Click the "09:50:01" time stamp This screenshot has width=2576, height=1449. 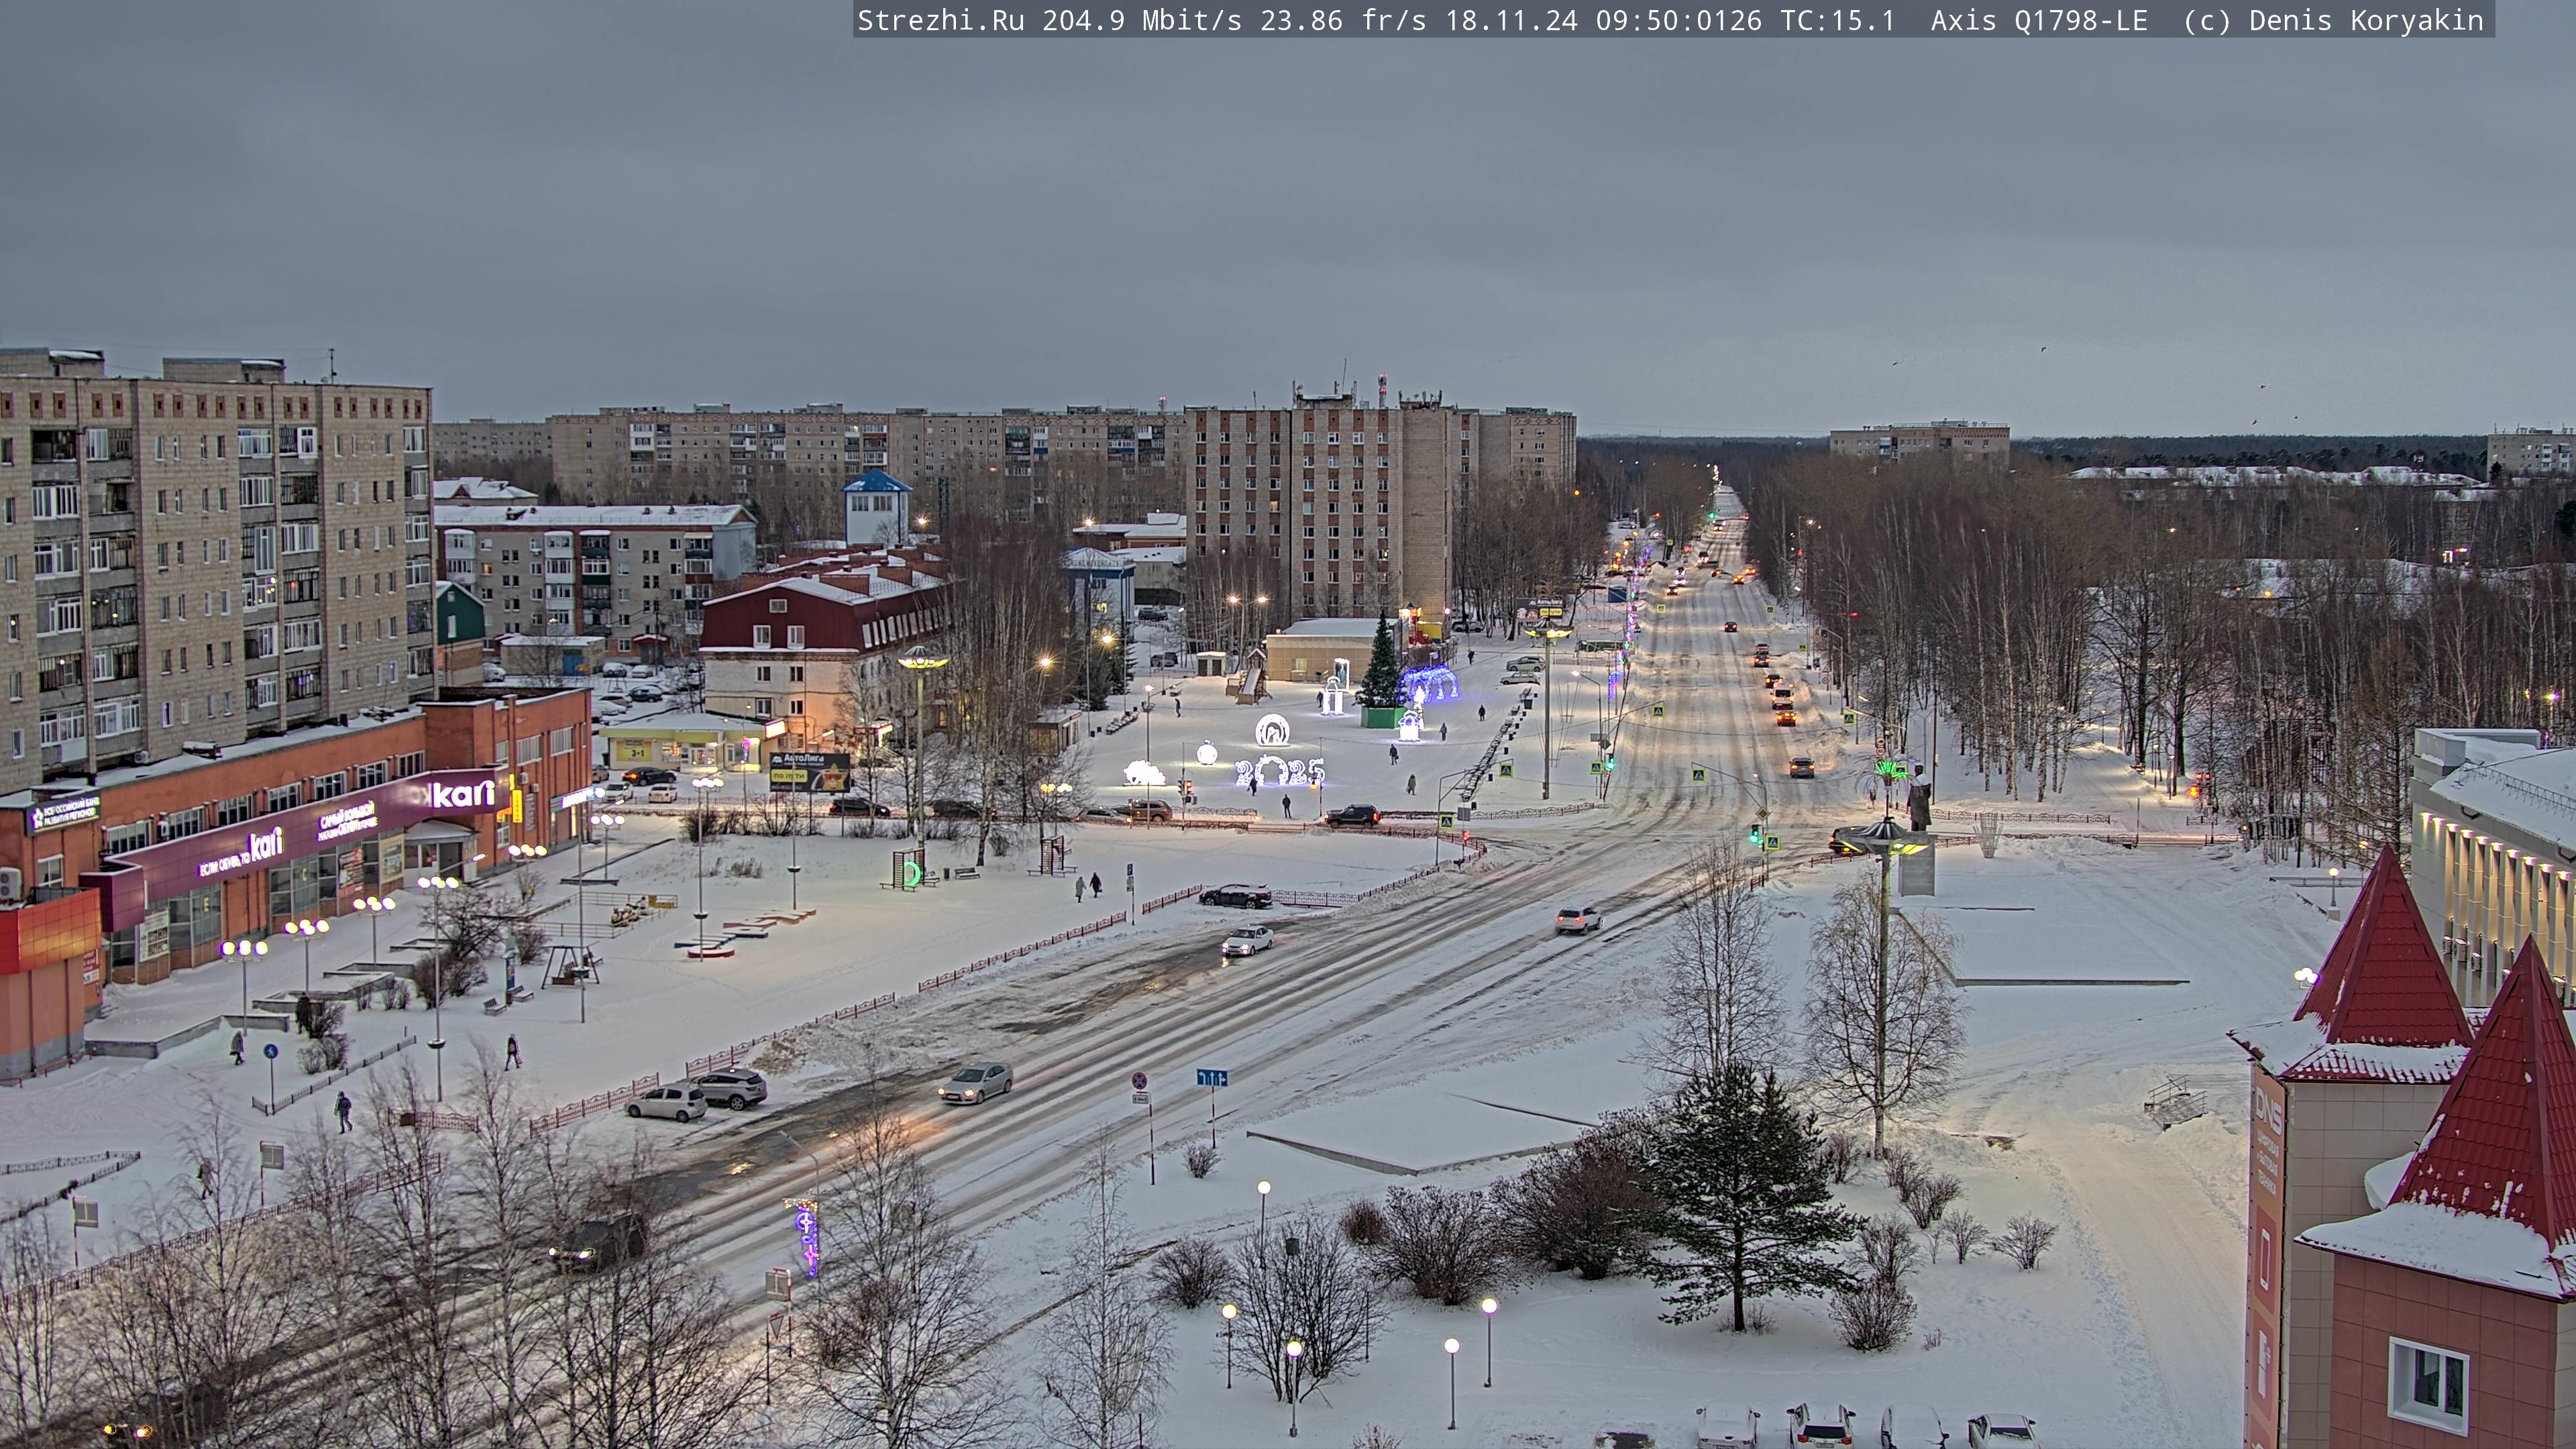point(1662,20)
